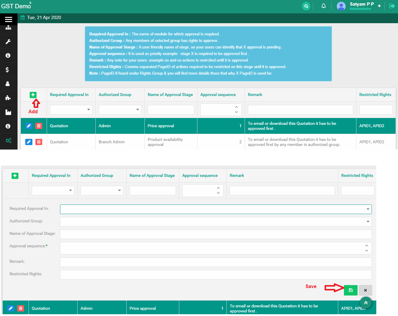Edit the Price approval row
This screenshot has width=398, height=316.
(29, 126)
